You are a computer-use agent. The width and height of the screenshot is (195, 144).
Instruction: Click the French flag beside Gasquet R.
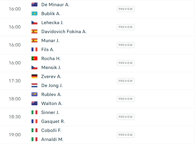click(34, 121)
